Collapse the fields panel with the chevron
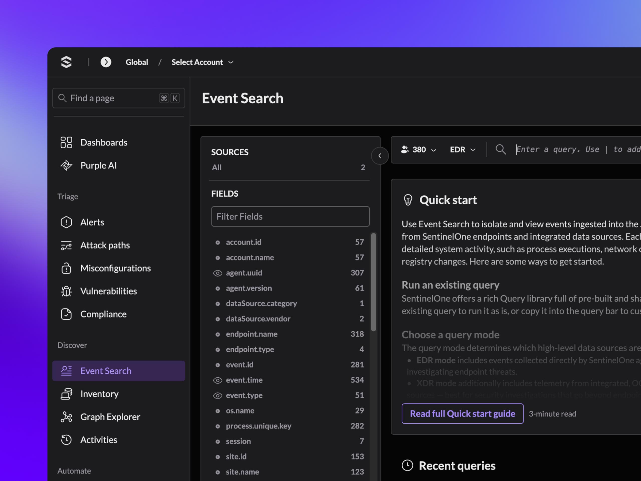 tap(380, 156)
